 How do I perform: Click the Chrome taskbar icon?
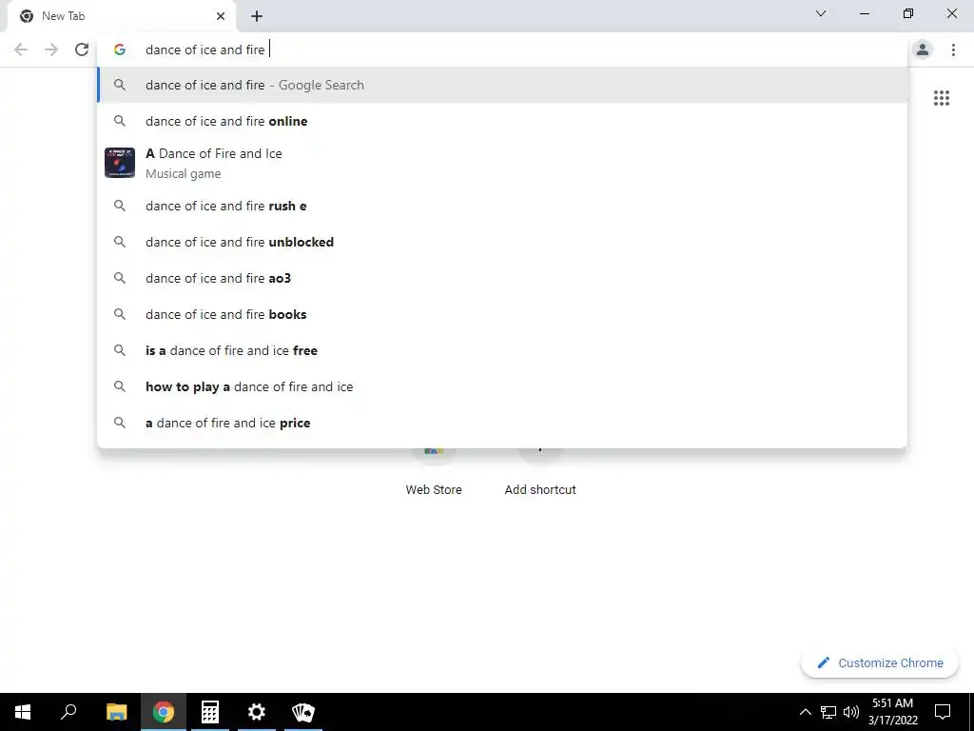[164, 712]
